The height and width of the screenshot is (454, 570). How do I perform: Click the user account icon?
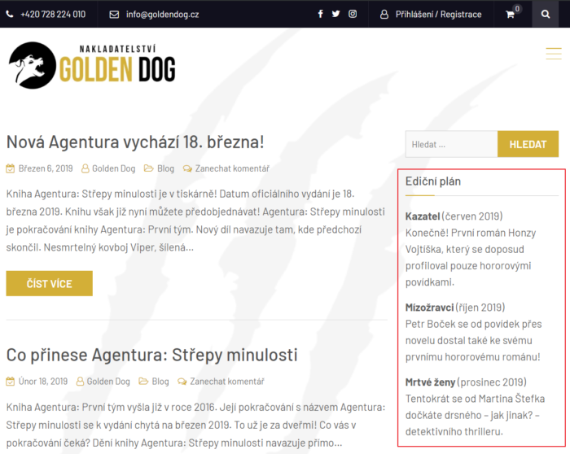pos(384,14)
